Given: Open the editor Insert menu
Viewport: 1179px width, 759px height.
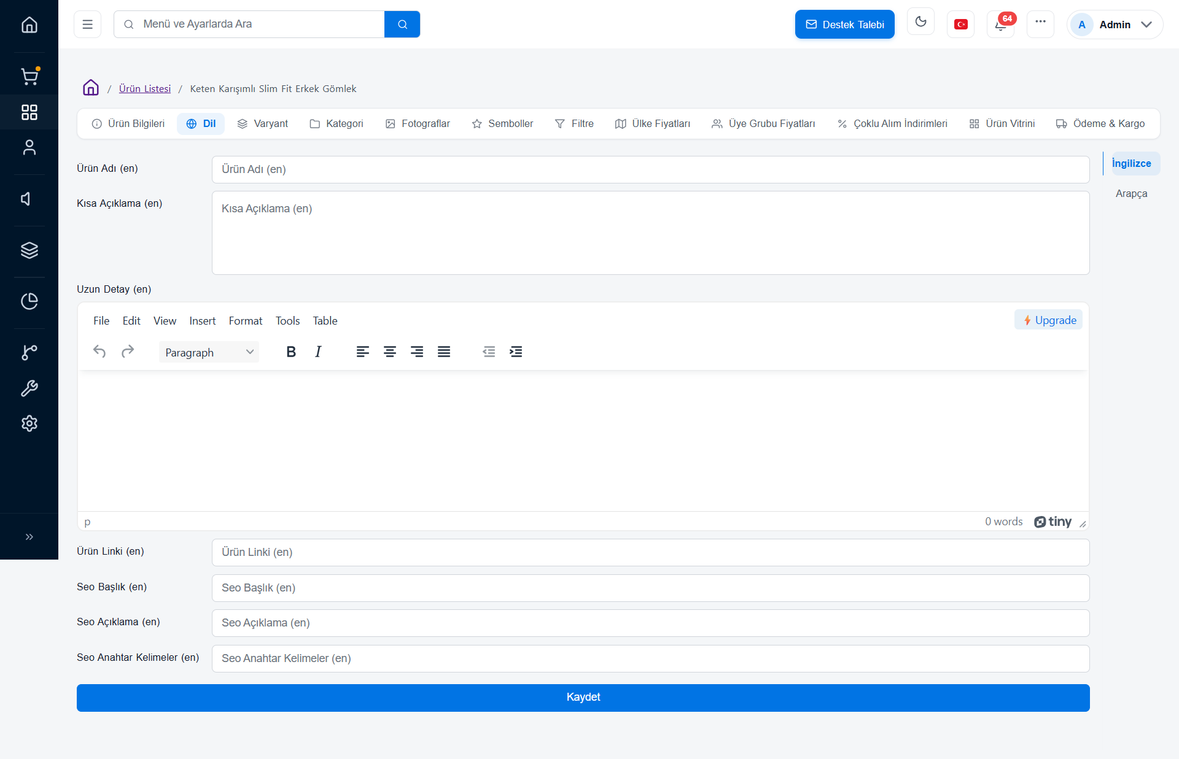Looking at the screenshot, I should coord(203,321).
